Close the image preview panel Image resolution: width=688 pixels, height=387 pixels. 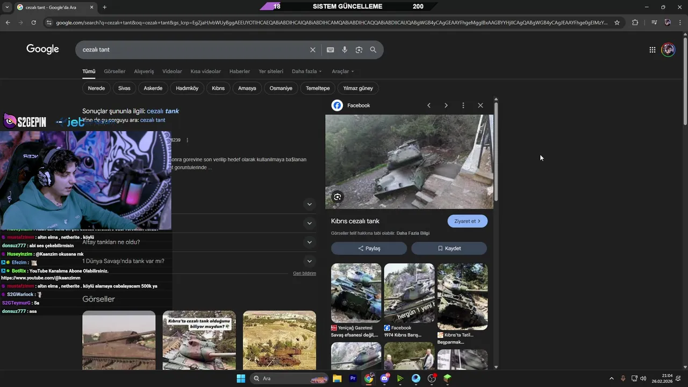tap(481, 105)
